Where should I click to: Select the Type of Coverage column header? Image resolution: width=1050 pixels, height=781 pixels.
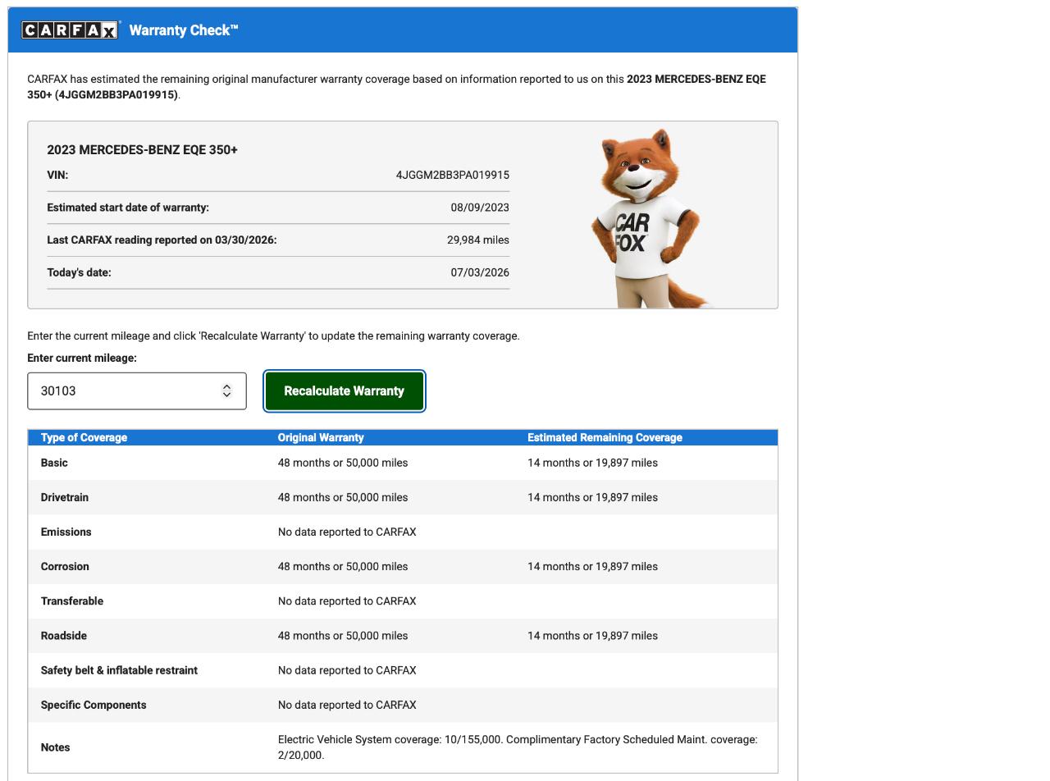pyautogui.click(x=84, y=437)
